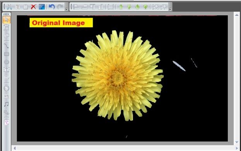This screenshot has width=241, height=151.
Task: Click the Paste clipboard icon
Action: pyautogui.click(x=26, y=7)
